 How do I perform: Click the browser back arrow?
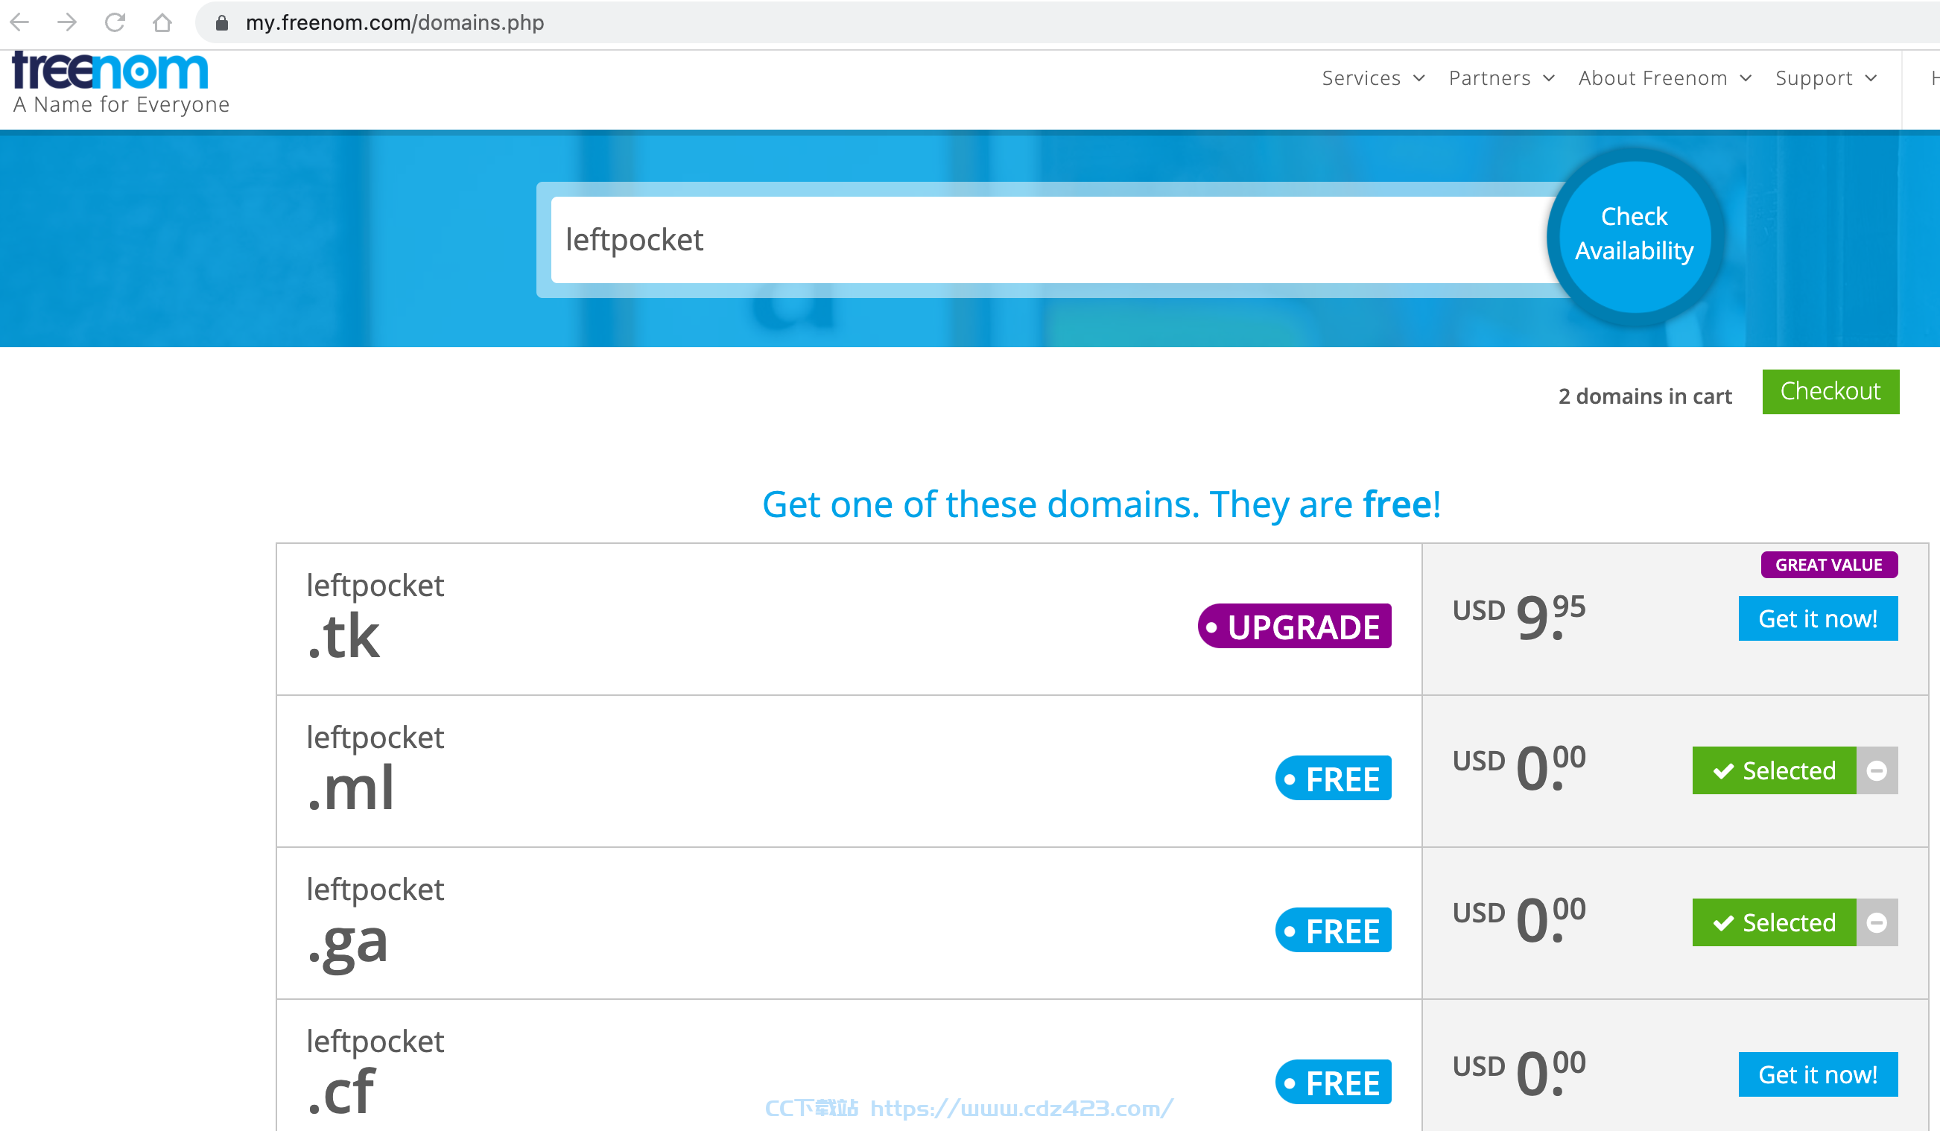click(x=20, y=22)
